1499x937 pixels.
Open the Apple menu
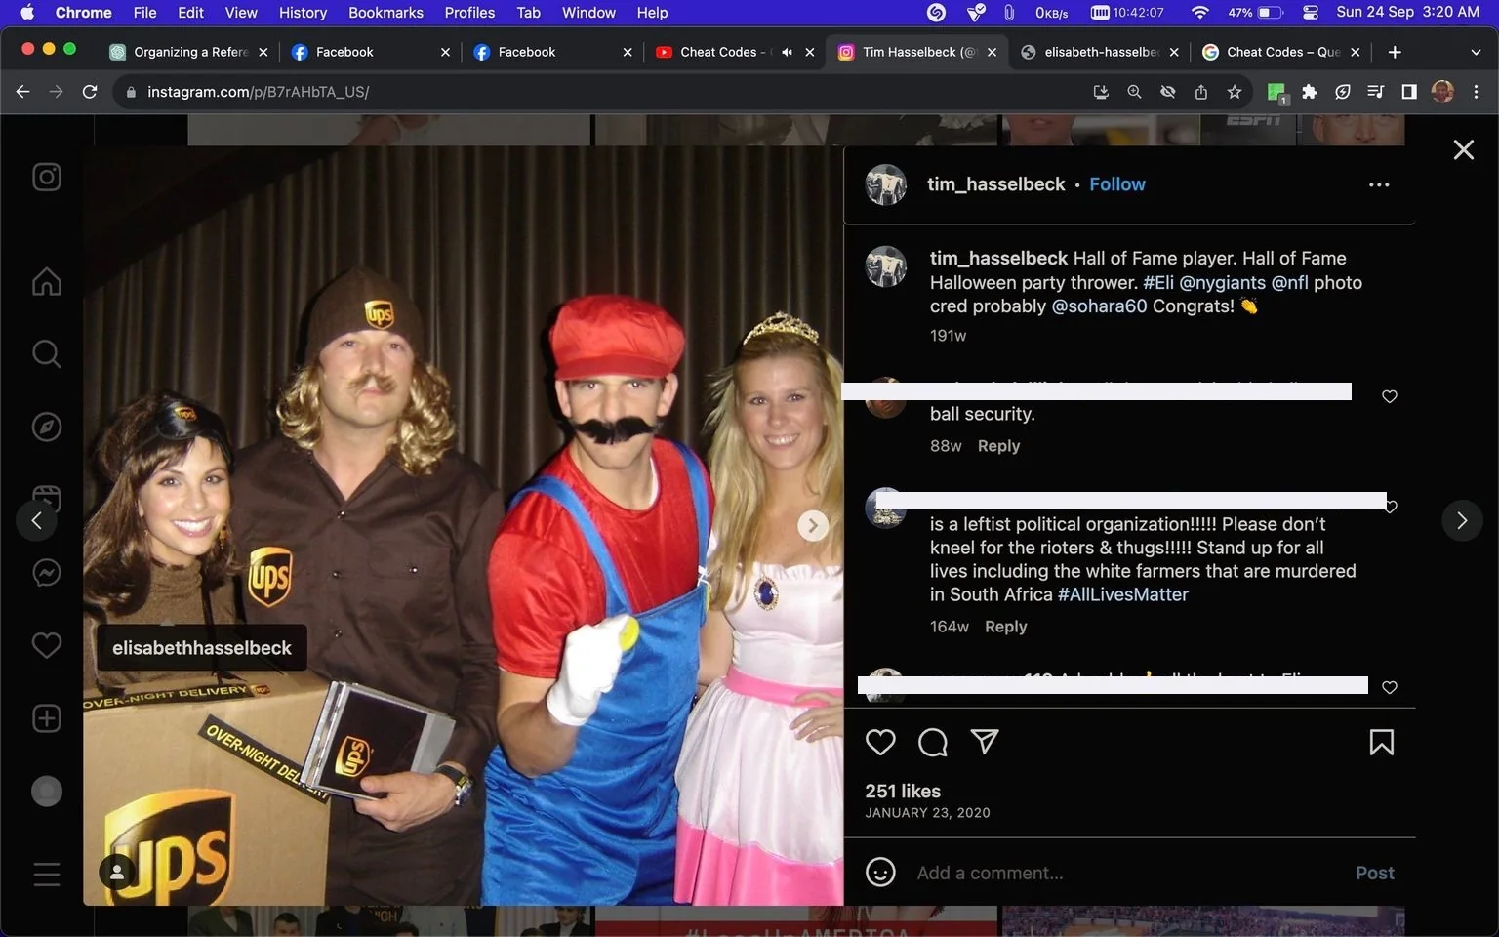coord(26,13)
